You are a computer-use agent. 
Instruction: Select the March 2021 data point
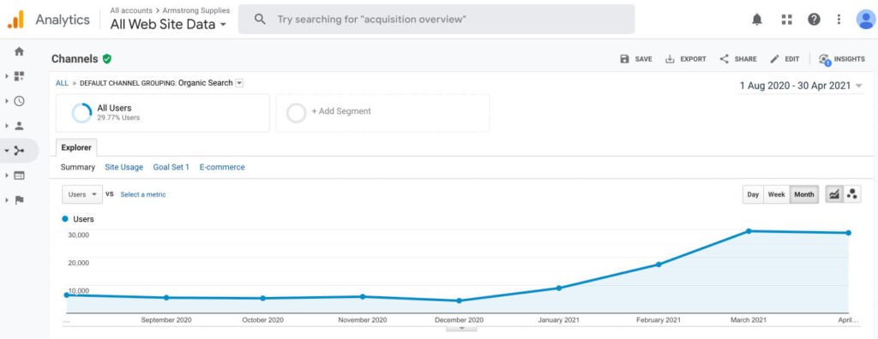point(749,231)
